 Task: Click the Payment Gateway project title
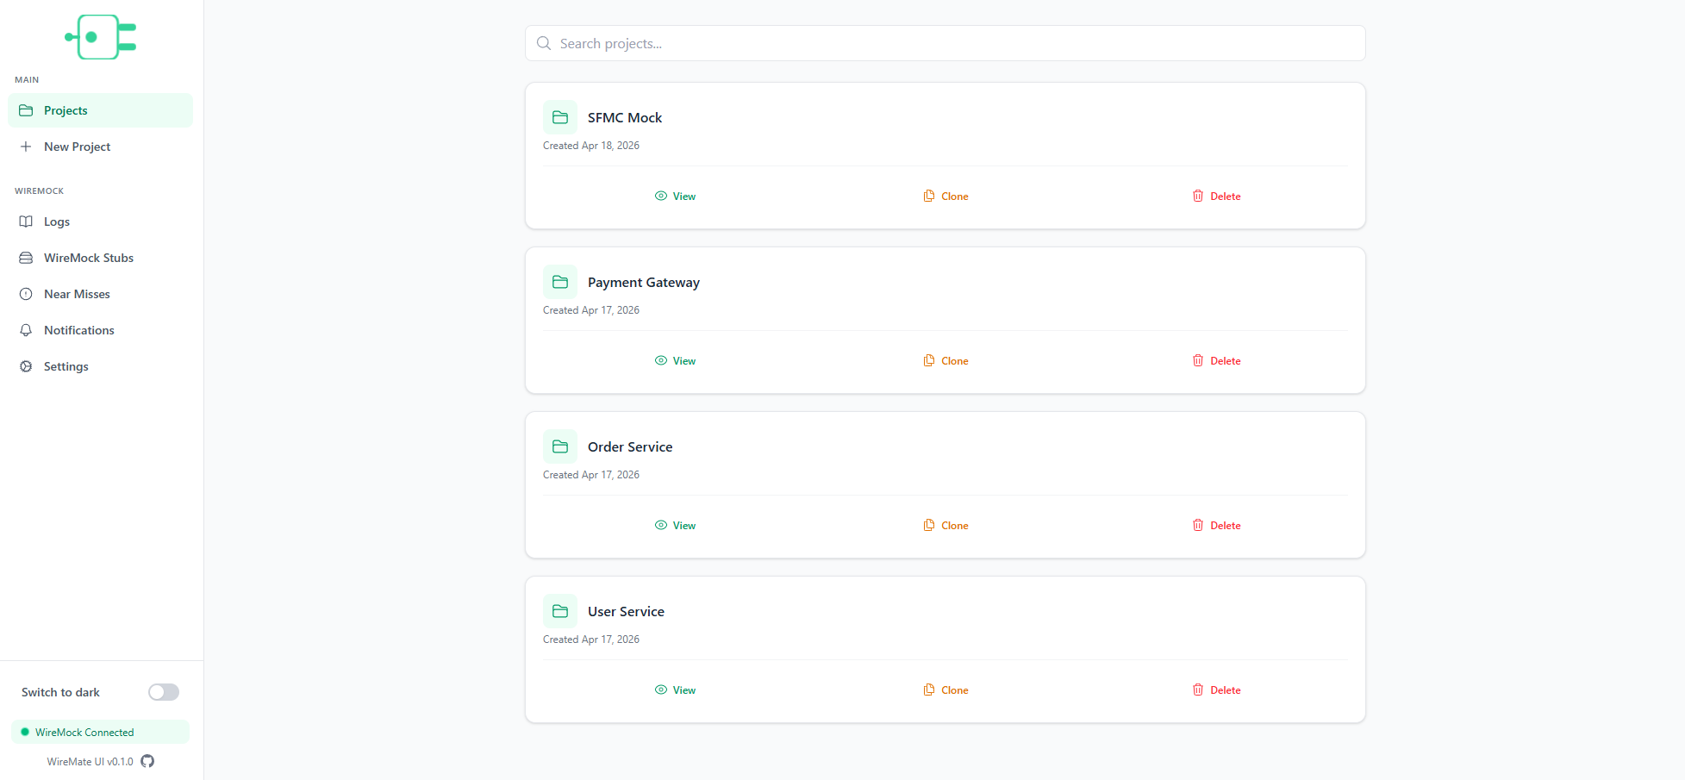point(644,283)
